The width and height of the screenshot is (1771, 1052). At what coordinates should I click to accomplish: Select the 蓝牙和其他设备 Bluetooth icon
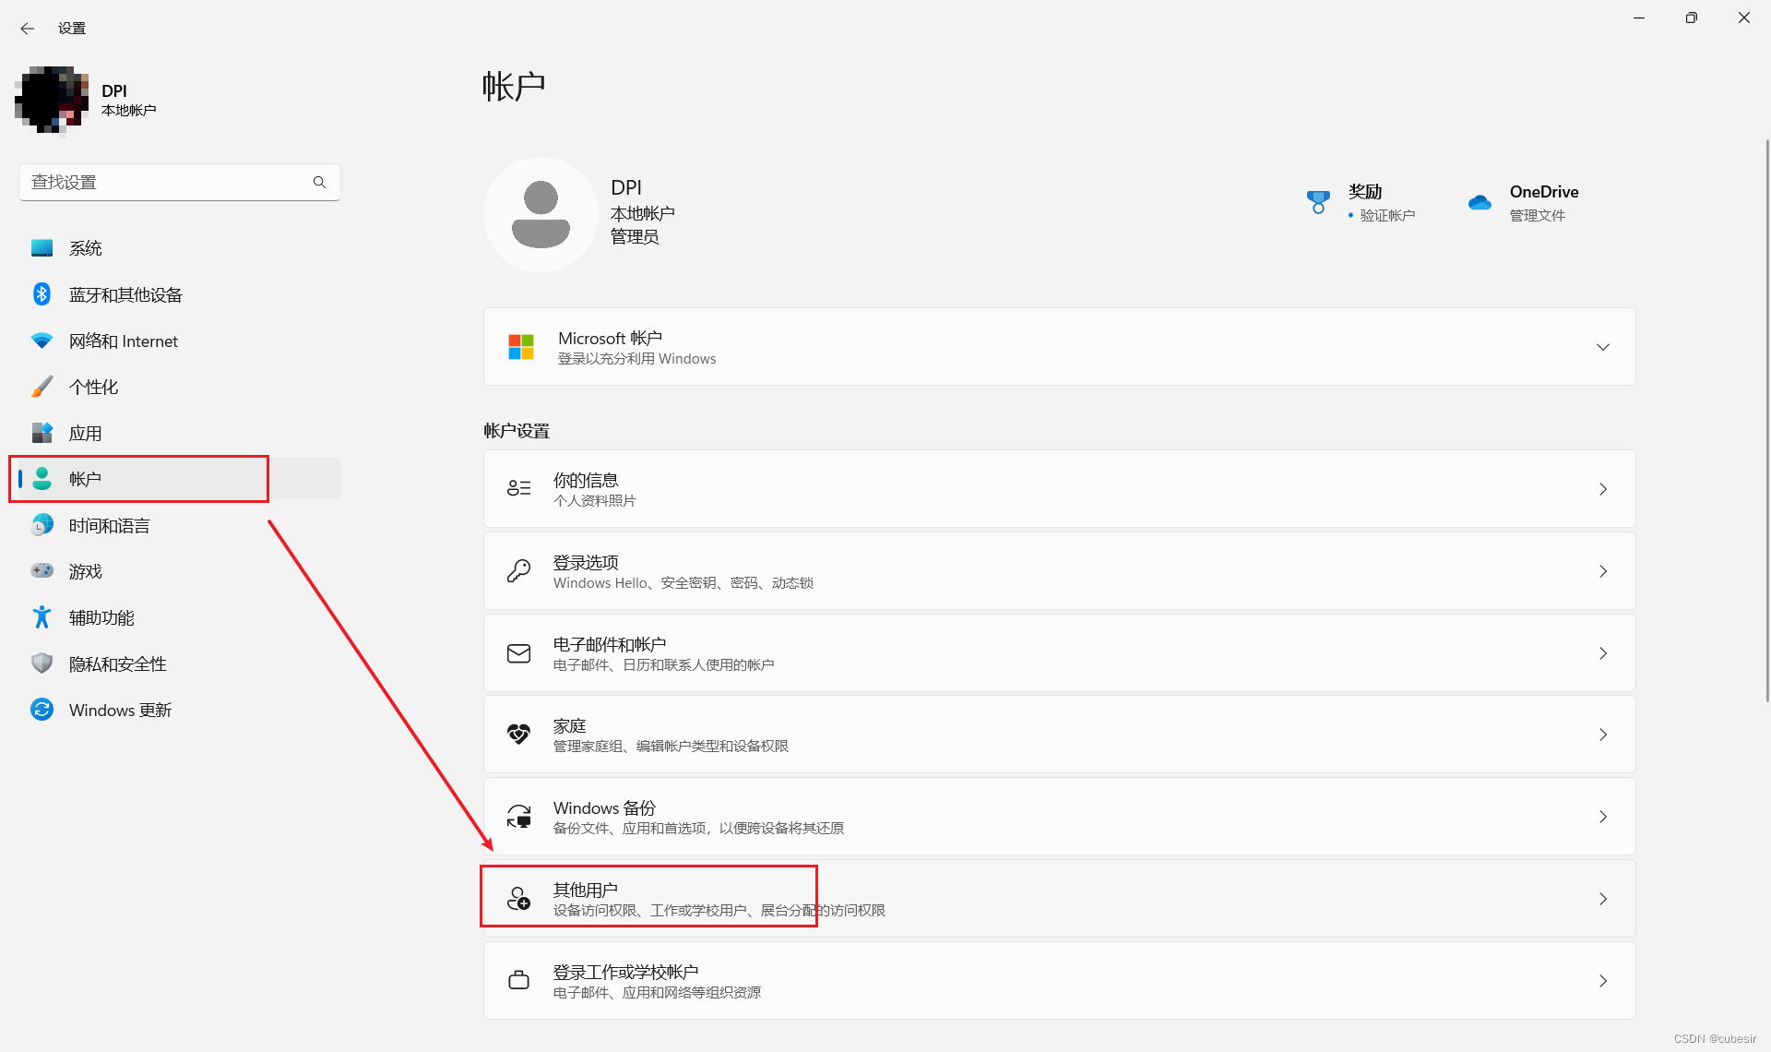42,293
